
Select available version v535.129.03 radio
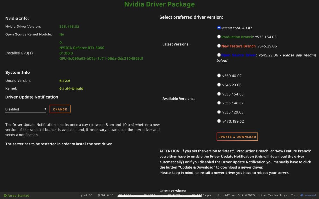[x=219, y=112]
